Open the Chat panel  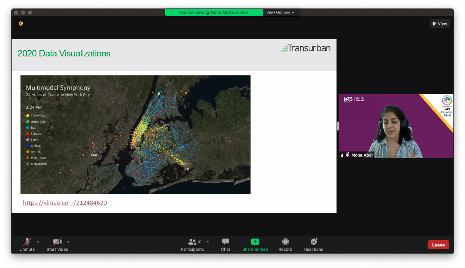[225, 245]
